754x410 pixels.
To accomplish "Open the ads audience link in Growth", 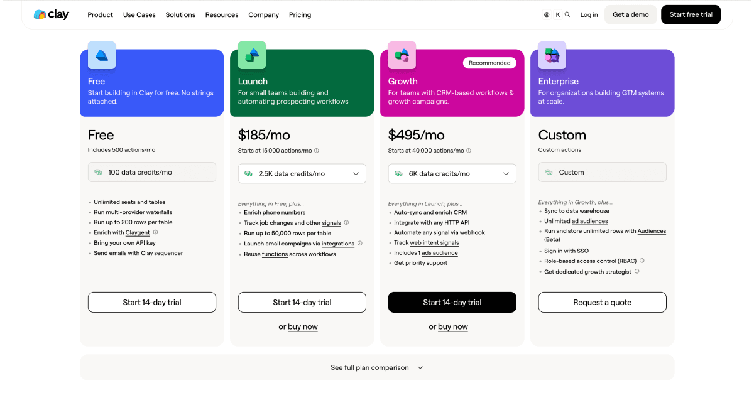I will (x=440, y=253).
